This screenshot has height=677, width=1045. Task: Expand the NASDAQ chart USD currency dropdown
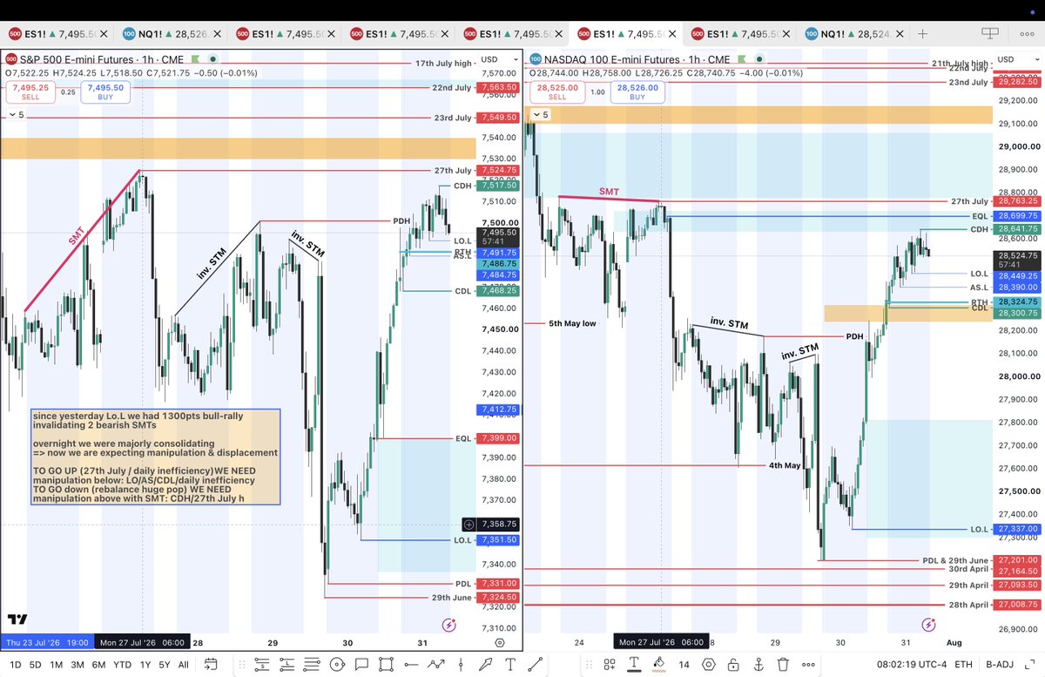[1017, 59]
